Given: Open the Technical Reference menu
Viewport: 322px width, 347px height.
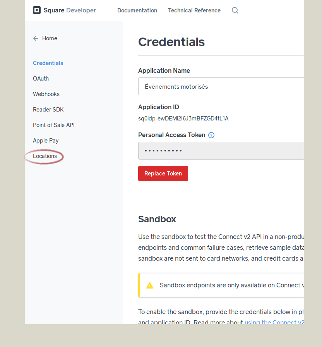Looking at the screenshot, I should click(x=194, y=10).
